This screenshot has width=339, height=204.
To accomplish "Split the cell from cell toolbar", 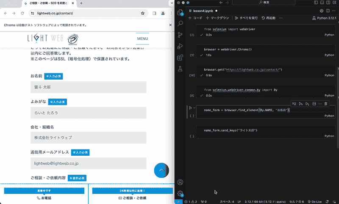I will (314, 104).
